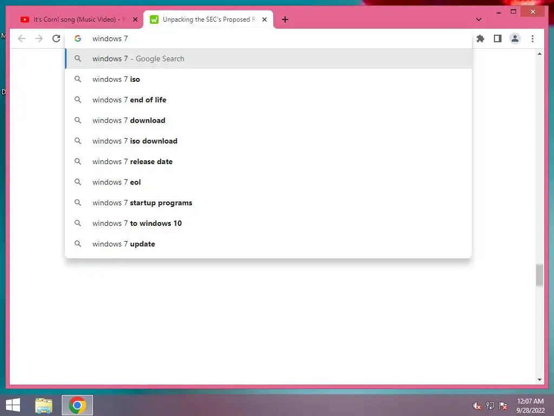Click the browser forward arrow
This screenshot has height=416, width=554.
click(39, 38)
